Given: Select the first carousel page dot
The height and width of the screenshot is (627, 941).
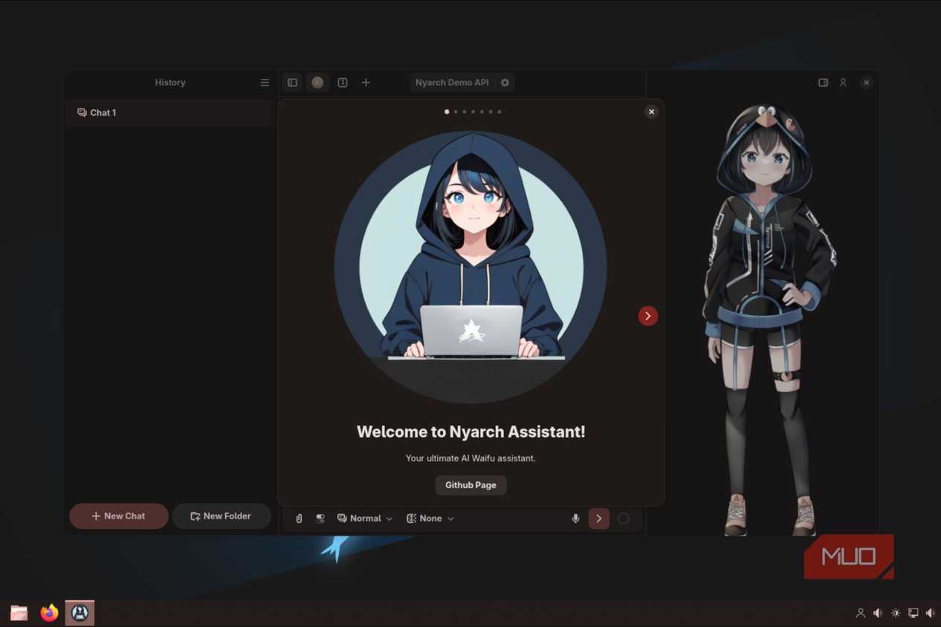Looking at the screenshot, I should click(447, 111).
